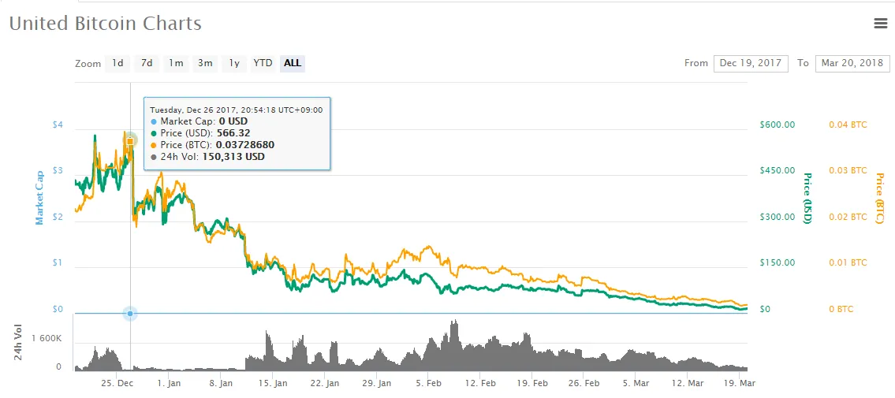895x398 pixels.
Task: Select the 1d zoom range
Action: click(x=117, y=63)
